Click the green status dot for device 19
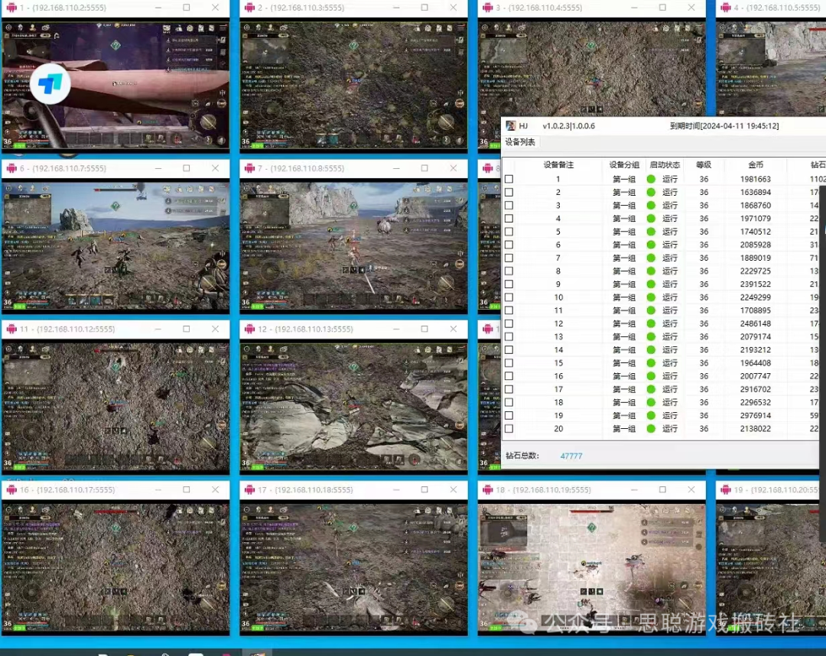 [x=651, y=416]
